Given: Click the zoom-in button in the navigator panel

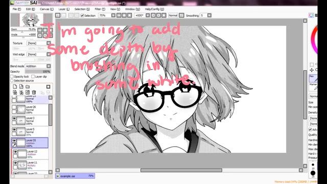Looking at the screenshot, I should tap(45, 30).
